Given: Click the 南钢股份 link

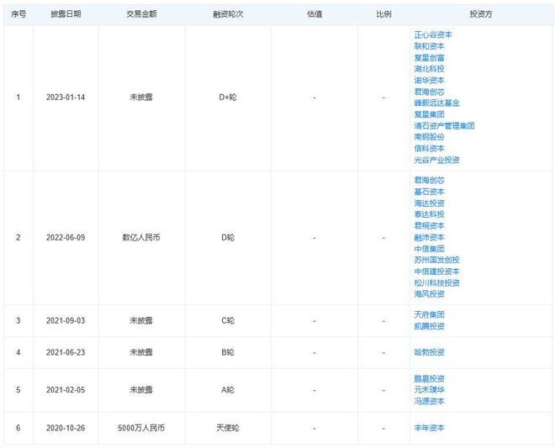Looking at the screenshot, I should coord(429,137).
